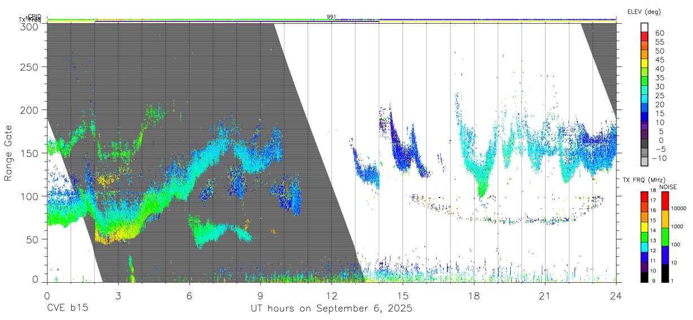Select the green 100–1000 NOISE swatch
Screen dimensions: 693x320
665,237
